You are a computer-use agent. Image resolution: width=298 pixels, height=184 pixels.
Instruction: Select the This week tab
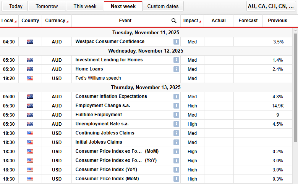point(84,6)
